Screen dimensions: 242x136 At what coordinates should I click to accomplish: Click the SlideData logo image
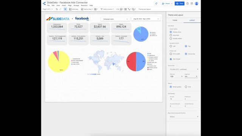(x=58, y=19)
